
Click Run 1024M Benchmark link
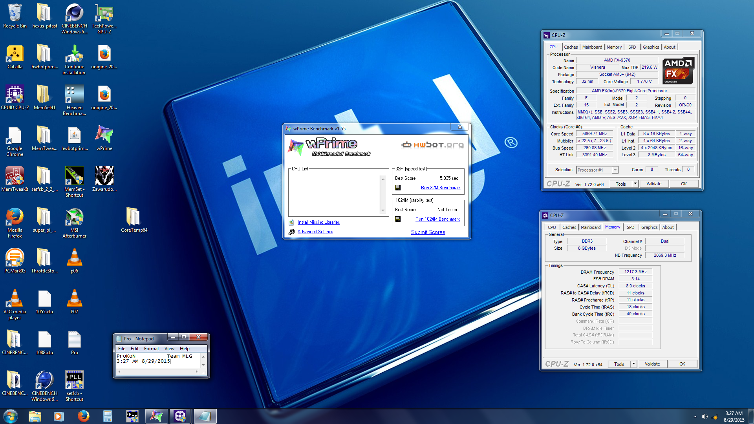pos(437,219)
